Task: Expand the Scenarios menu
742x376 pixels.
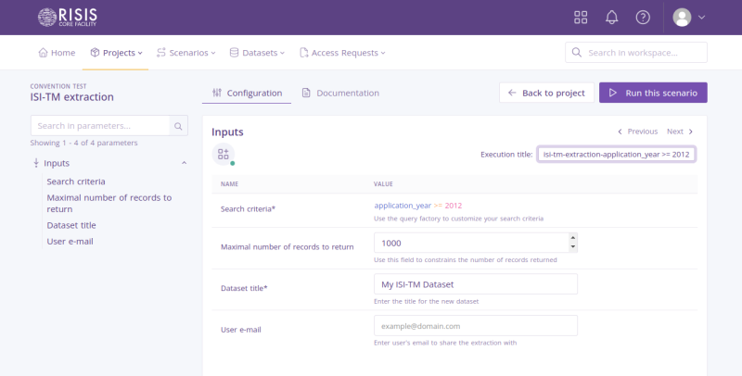Action: point(185,53)
